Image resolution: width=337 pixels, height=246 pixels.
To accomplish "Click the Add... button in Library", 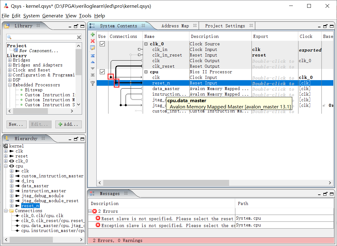I will pyautogui.click(x=69, y=124).
